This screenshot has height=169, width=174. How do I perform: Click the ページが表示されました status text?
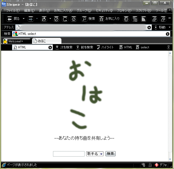pos(22,165)
